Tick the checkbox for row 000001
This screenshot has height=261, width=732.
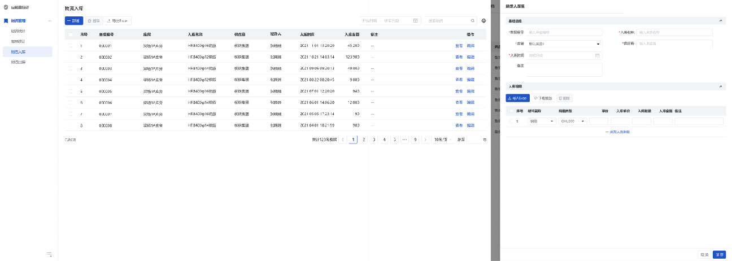[71, 45]
